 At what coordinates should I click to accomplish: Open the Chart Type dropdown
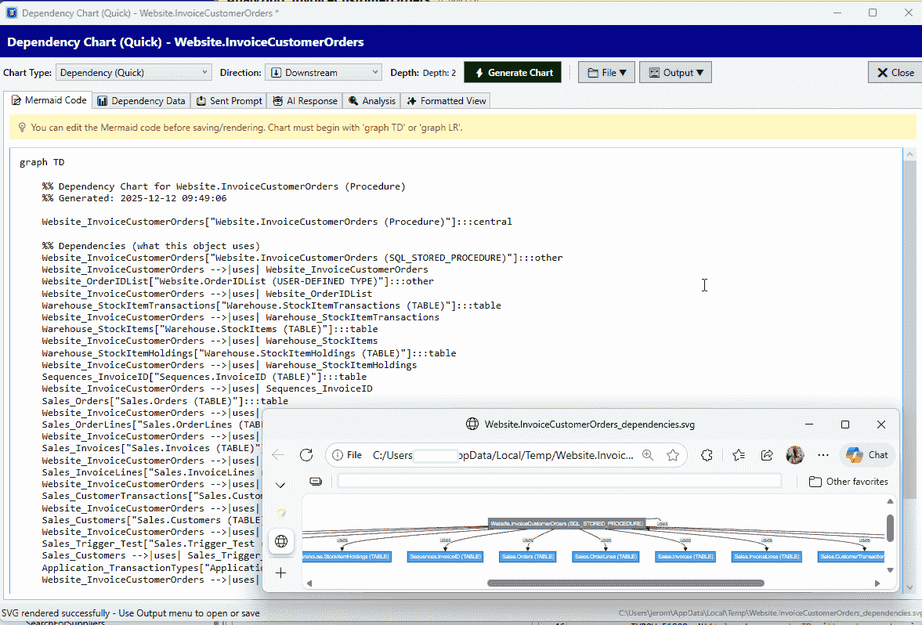tap(133, 73)
